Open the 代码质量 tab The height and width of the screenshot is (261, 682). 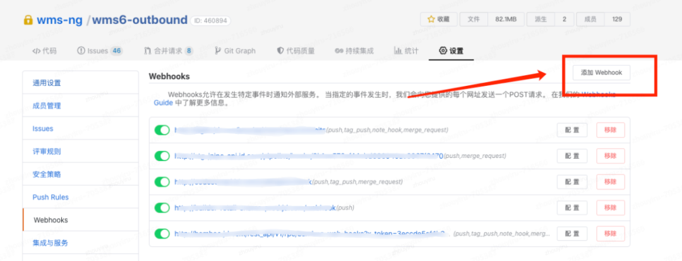click(296, 51)
